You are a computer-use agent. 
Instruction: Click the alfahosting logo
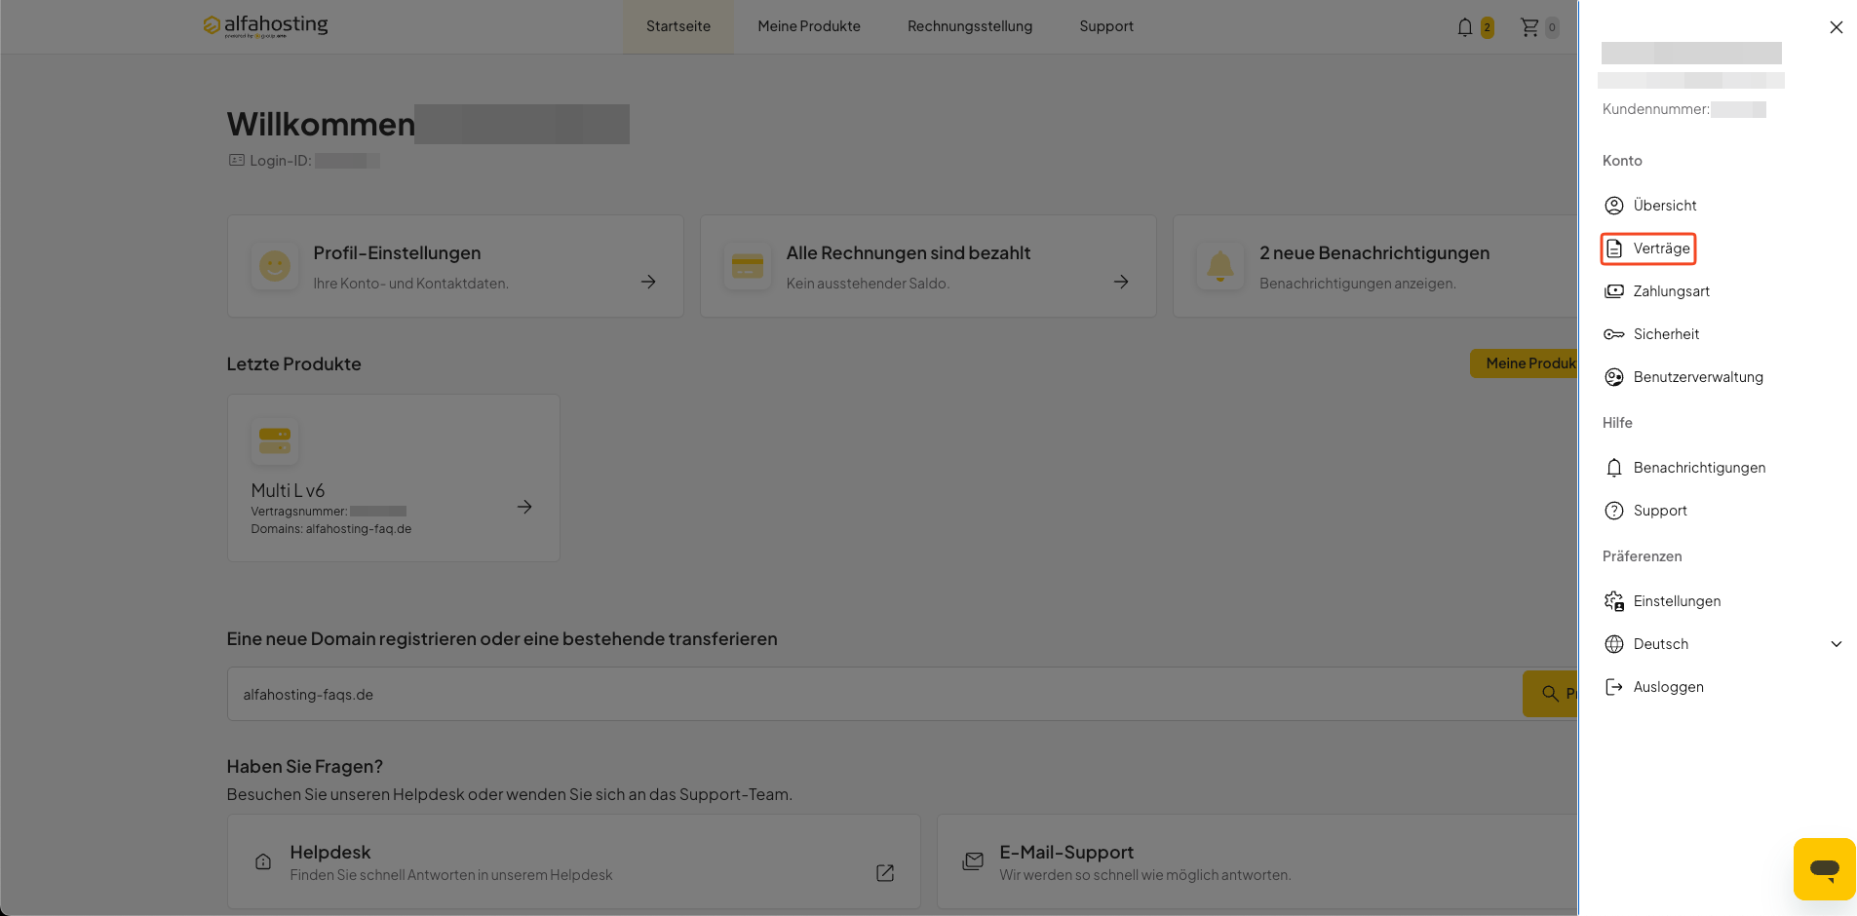tap(265, 26)
